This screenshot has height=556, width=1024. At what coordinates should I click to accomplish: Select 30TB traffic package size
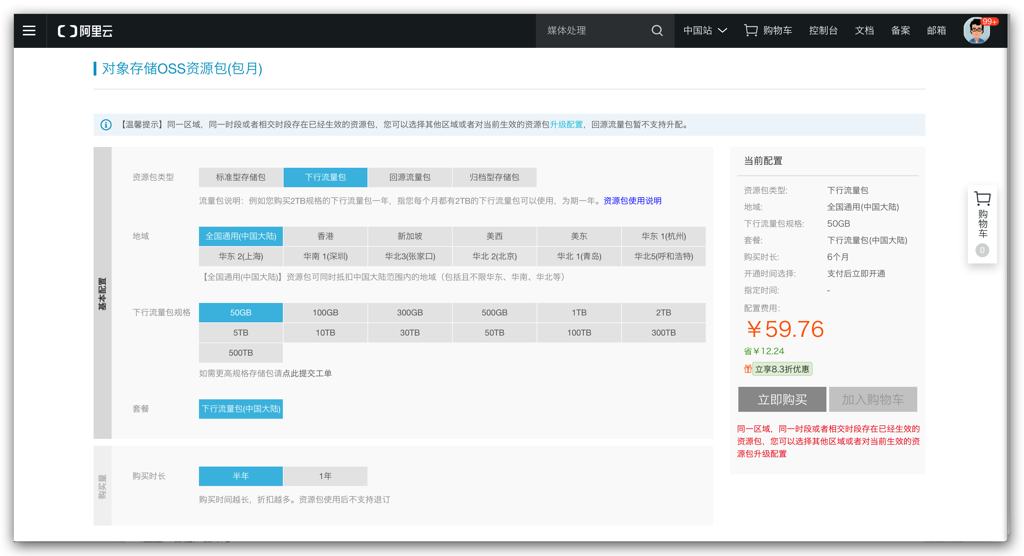coord(410,333)
